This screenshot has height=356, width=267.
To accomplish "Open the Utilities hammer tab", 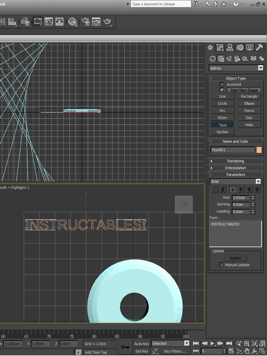I will pyautogui.click(x=259, y=47).
